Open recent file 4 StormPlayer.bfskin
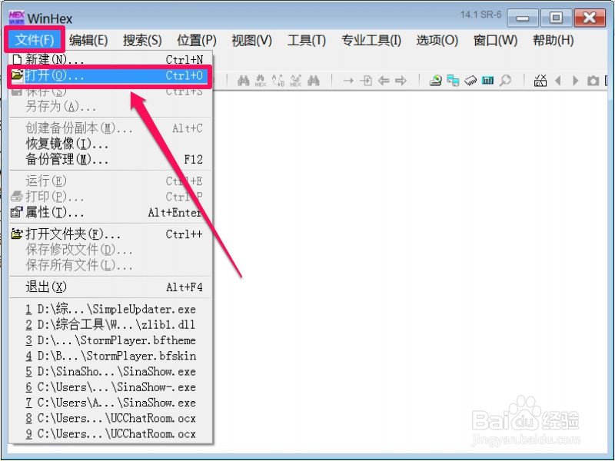Screen dimensions: 615x461 click(110, 356)
